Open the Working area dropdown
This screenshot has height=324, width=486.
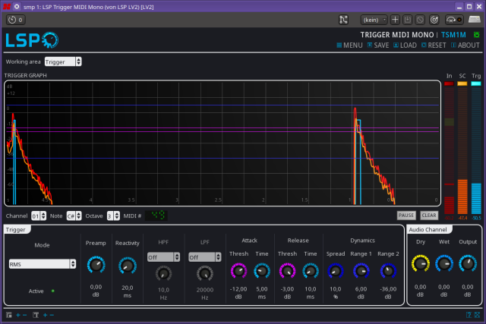click(x=63, y=61)
